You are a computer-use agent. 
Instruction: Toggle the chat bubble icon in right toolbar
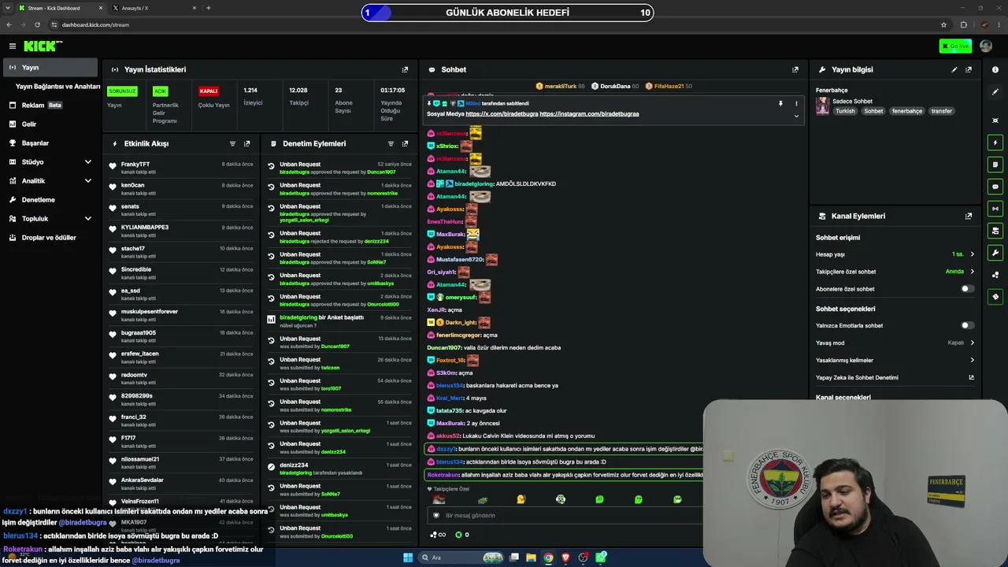point(995,187)
